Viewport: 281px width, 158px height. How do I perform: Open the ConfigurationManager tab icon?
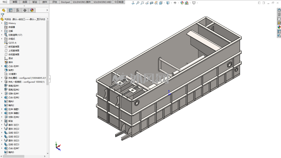point(18,10)
